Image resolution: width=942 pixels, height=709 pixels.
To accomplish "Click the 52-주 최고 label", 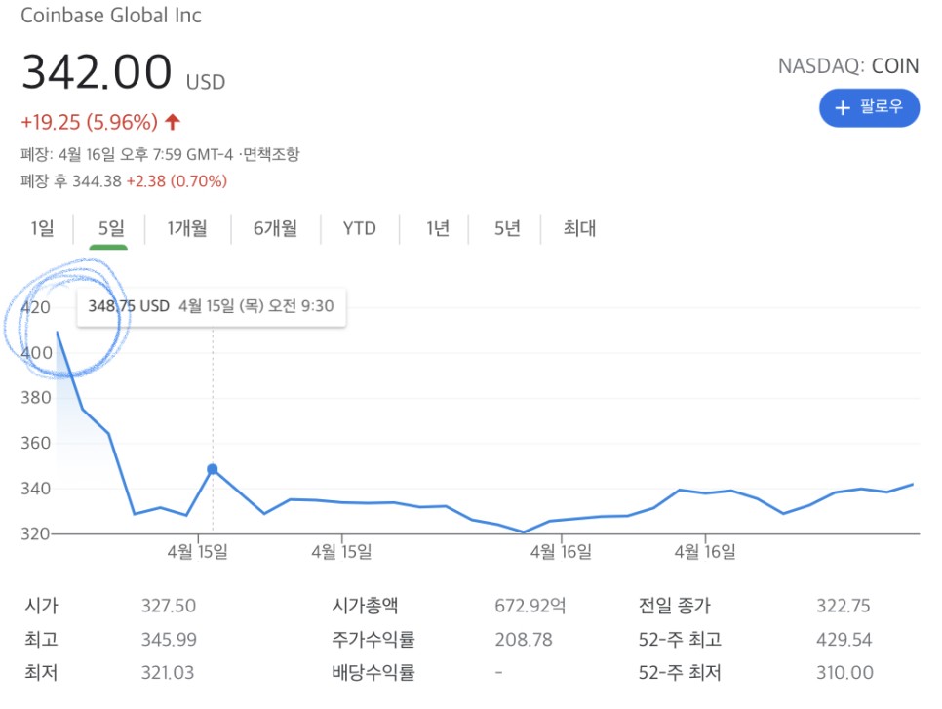I will tap(680, 640).
